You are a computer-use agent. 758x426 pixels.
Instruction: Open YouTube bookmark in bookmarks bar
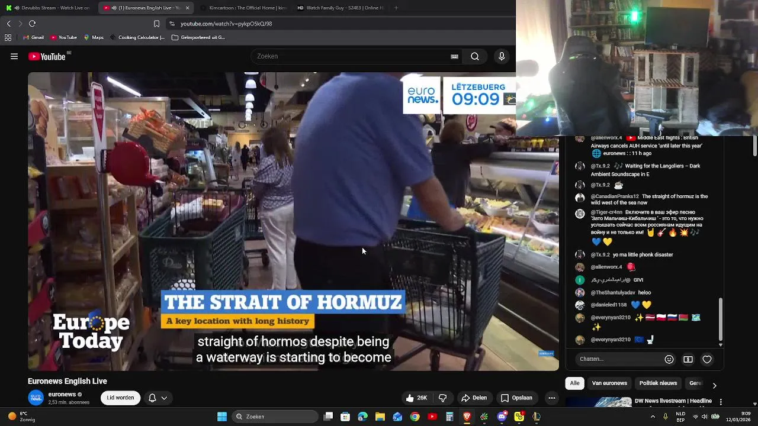[x=63, y=37]
